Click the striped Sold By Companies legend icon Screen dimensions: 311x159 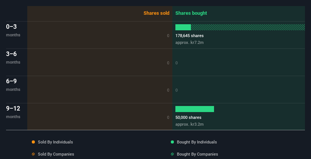click(33, 154)
